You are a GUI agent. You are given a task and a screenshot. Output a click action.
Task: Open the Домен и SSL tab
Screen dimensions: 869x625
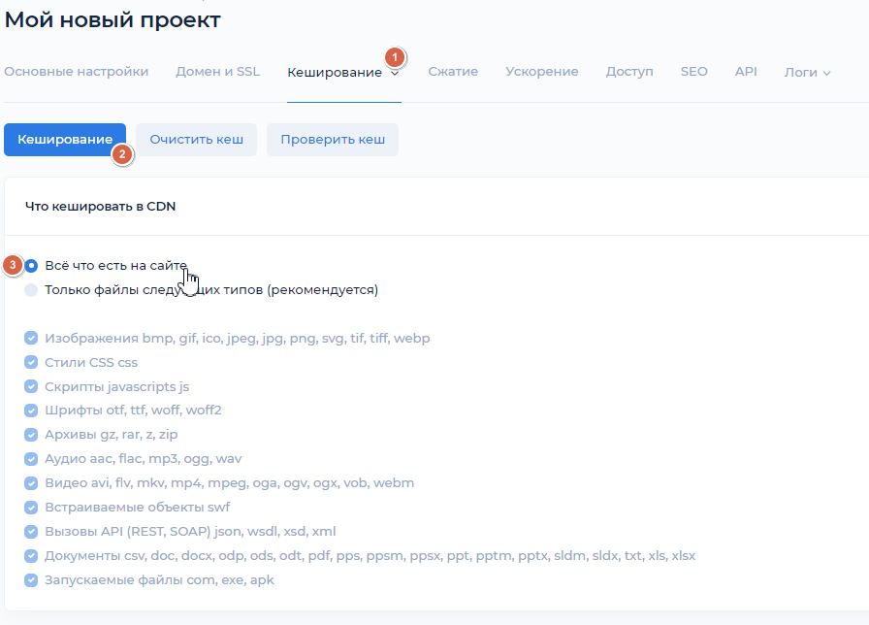(217, 71)
